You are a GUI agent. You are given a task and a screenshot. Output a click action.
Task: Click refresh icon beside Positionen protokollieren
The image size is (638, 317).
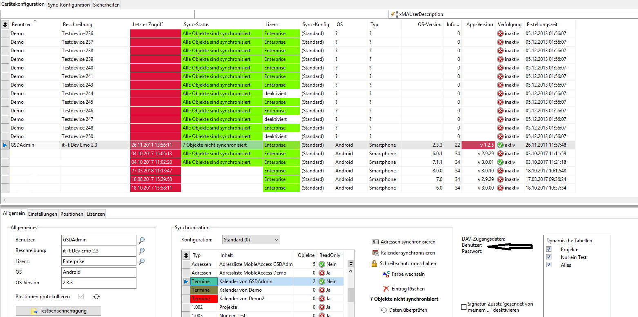click(96, 297)
